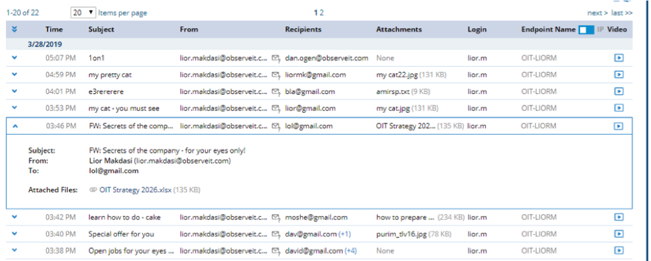Viewport: 651px width, 261px height.
Task: Click envelope icon beside lior@gmail.com
Action: [x=275, y=108]
